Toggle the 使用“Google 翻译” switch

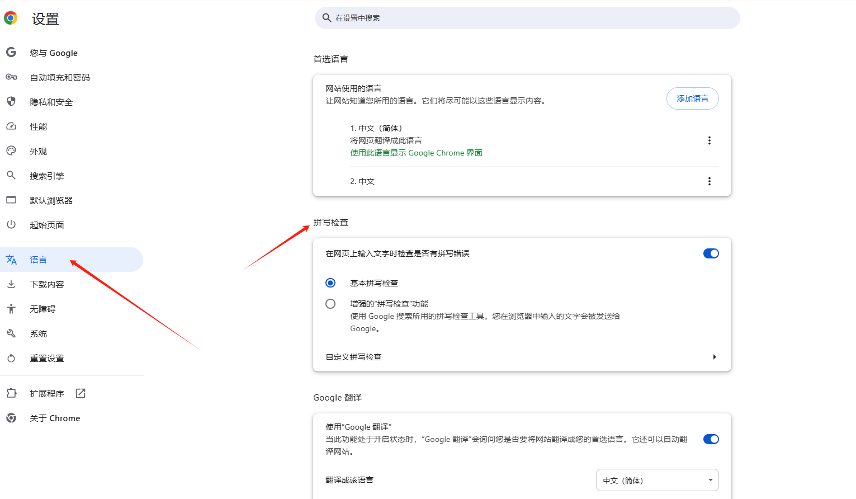711,439
